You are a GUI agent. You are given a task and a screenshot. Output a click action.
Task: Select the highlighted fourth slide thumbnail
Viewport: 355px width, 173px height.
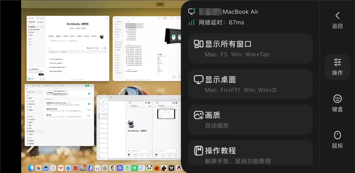pyautogui.click(x=104, y=116)
